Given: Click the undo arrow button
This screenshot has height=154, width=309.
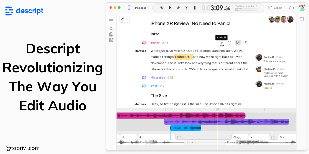Looking at the screenshot, I should click(162, 8).
